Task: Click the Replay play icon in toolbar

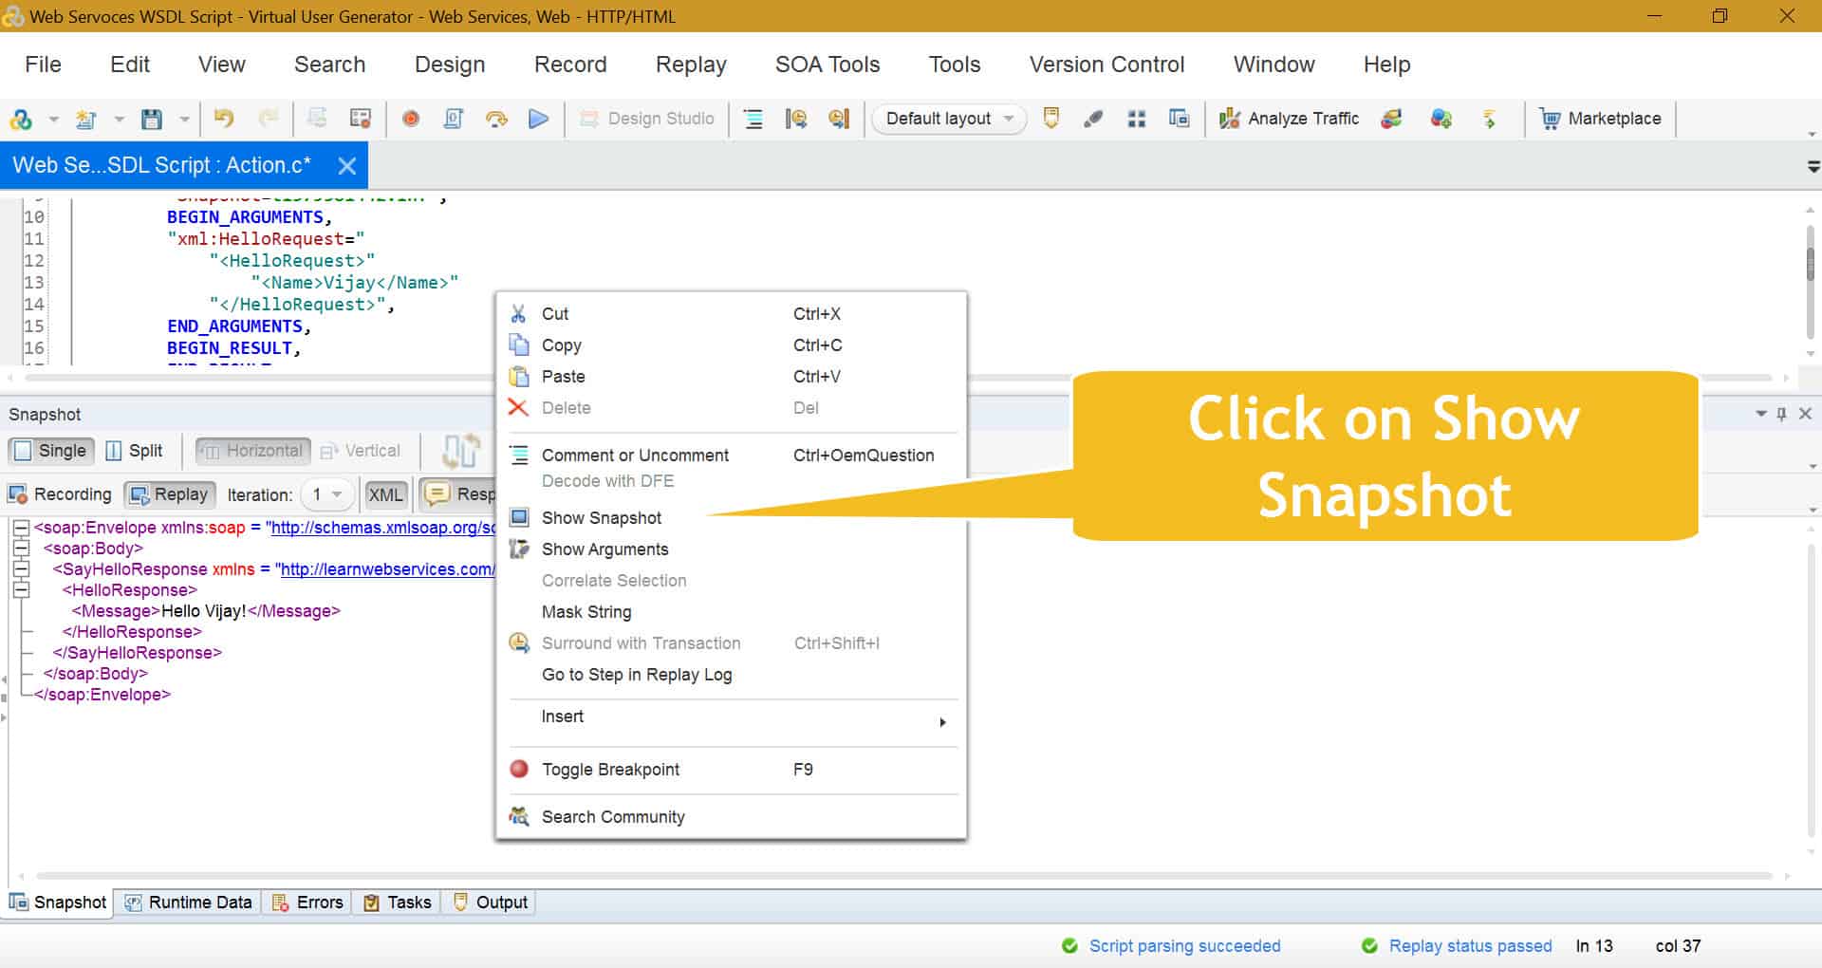Action: click(538, 119)
